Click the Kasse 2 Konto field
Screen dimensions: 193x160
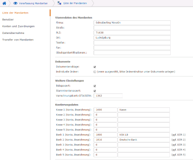coord(105,115)
